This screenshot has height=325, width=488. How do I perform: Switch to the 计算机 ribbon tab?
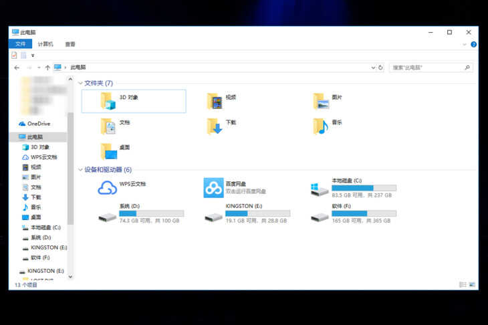tap(45, 44)
